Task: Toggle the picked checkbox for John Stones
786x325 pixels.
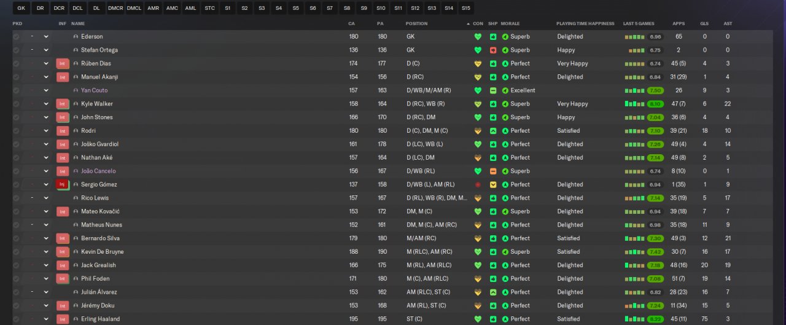Action: point(16,117)
